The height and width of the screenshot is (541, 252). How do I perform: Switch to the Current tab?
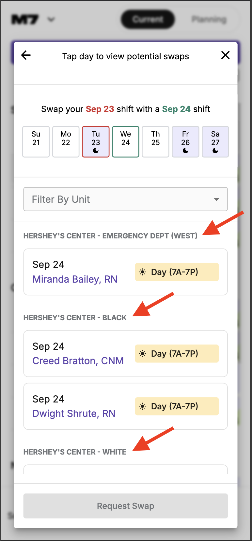coord(148,19)
